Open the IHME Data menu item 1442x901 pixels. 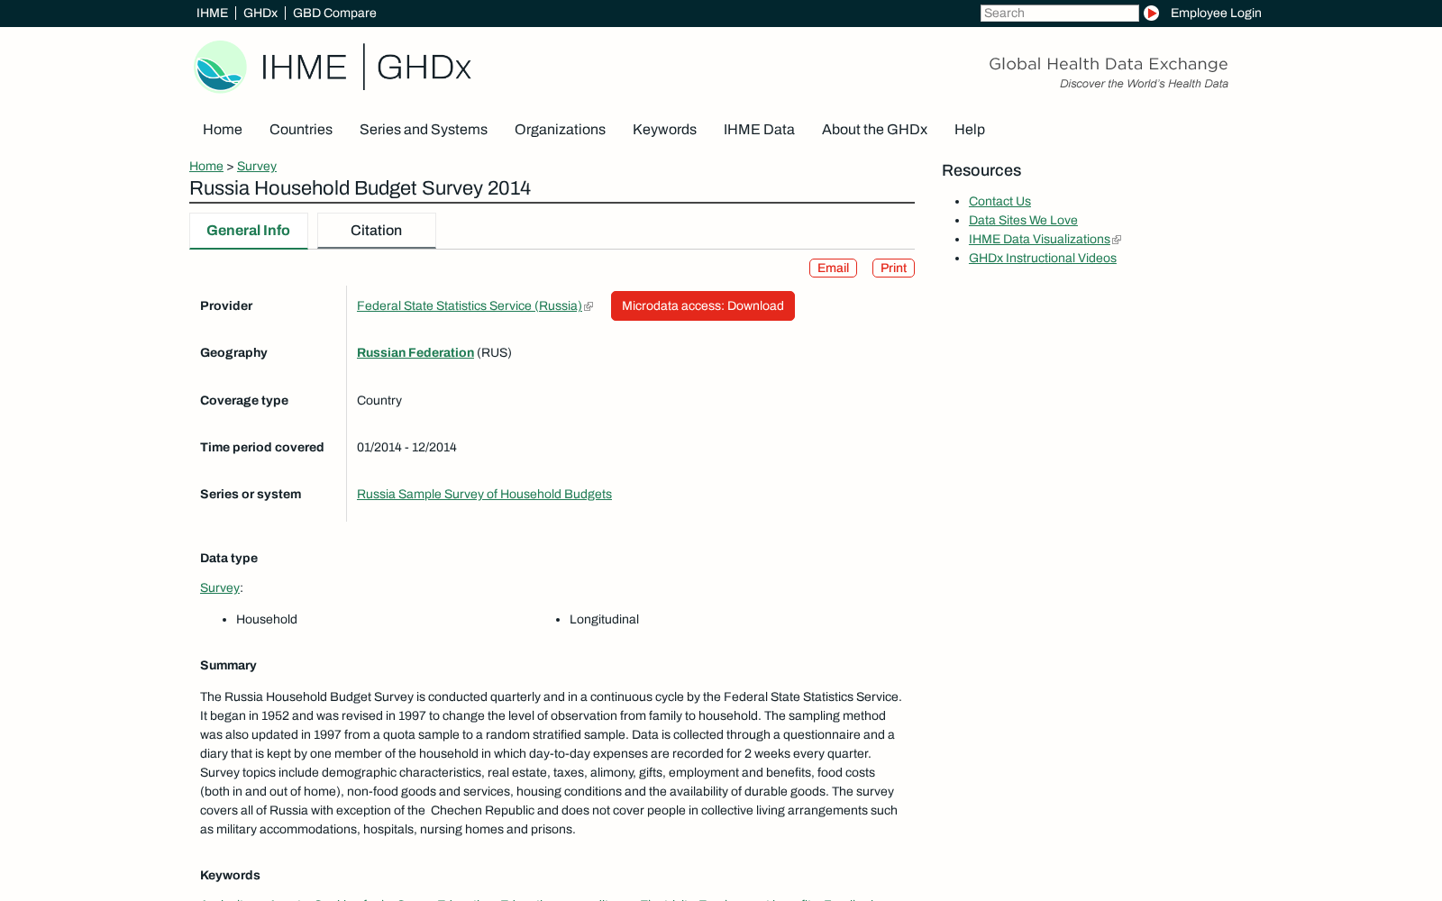[x=759, y=130]
